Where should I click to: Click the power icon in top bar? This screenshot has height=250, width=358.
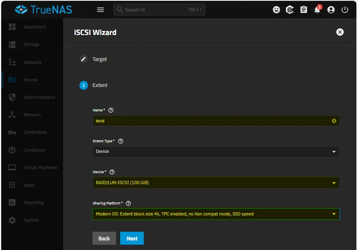coord(345,10)
